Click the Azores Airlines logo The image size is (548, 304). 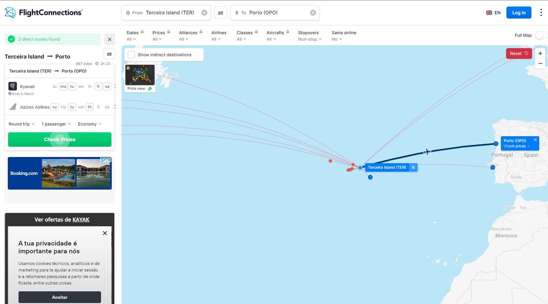(x=13, y=107)
